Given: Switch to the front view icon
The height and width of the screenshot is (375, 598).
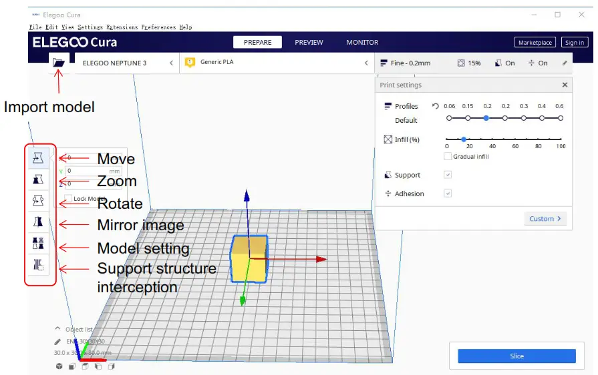Looking at the screenshot, I should 71,366.
